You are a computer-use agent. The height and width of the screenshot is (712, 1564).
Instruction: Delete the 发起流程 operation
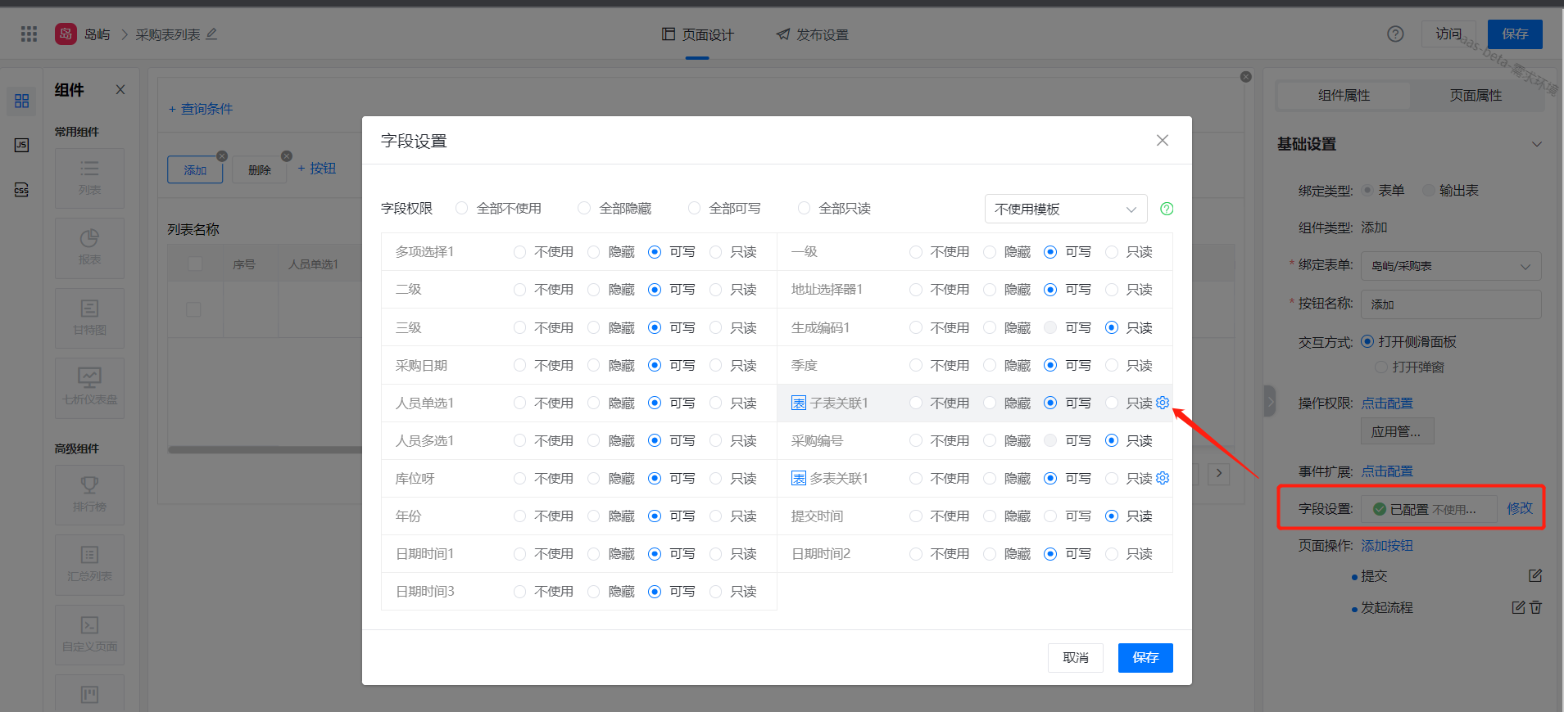1536,607
